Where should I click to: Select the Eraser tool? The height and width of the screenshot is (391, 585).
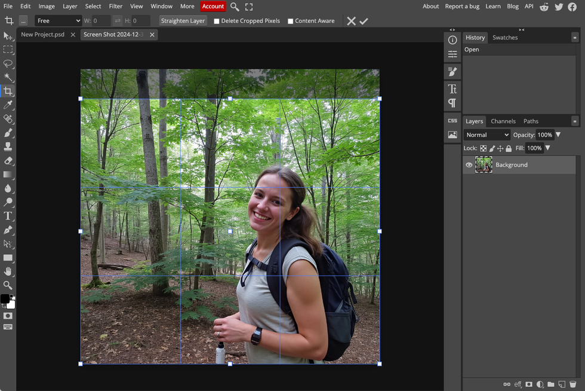(x=8, y=161)
